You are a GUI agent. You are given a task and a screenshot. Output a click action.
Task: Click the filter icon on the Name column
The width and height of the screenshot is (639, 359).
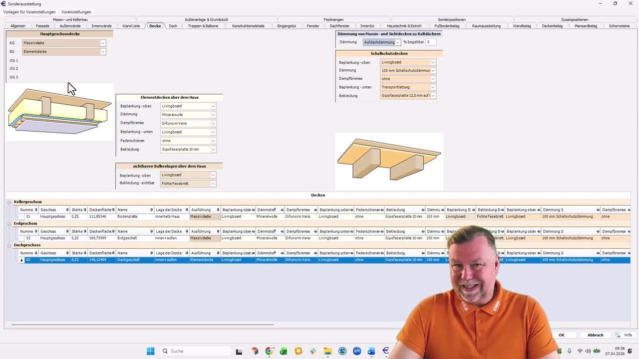(x=152, y=209)
